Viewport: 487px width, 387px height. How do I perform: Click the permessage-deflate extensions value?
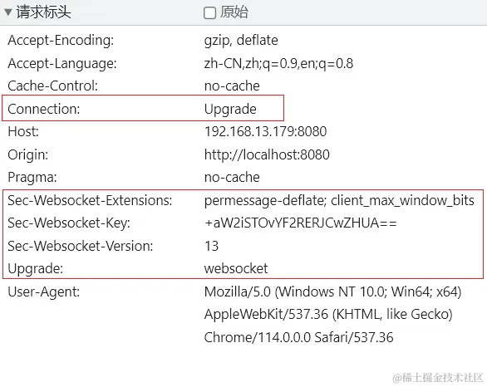pyautogui.click(x=339, y=200)
